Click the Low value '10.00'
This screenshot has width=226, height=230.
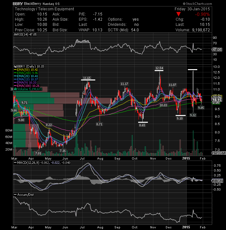(42, 25)
